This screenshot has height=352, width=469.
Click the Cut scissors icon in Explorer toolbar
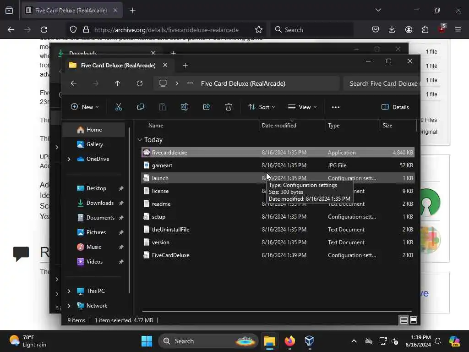[x=119, y=107]
